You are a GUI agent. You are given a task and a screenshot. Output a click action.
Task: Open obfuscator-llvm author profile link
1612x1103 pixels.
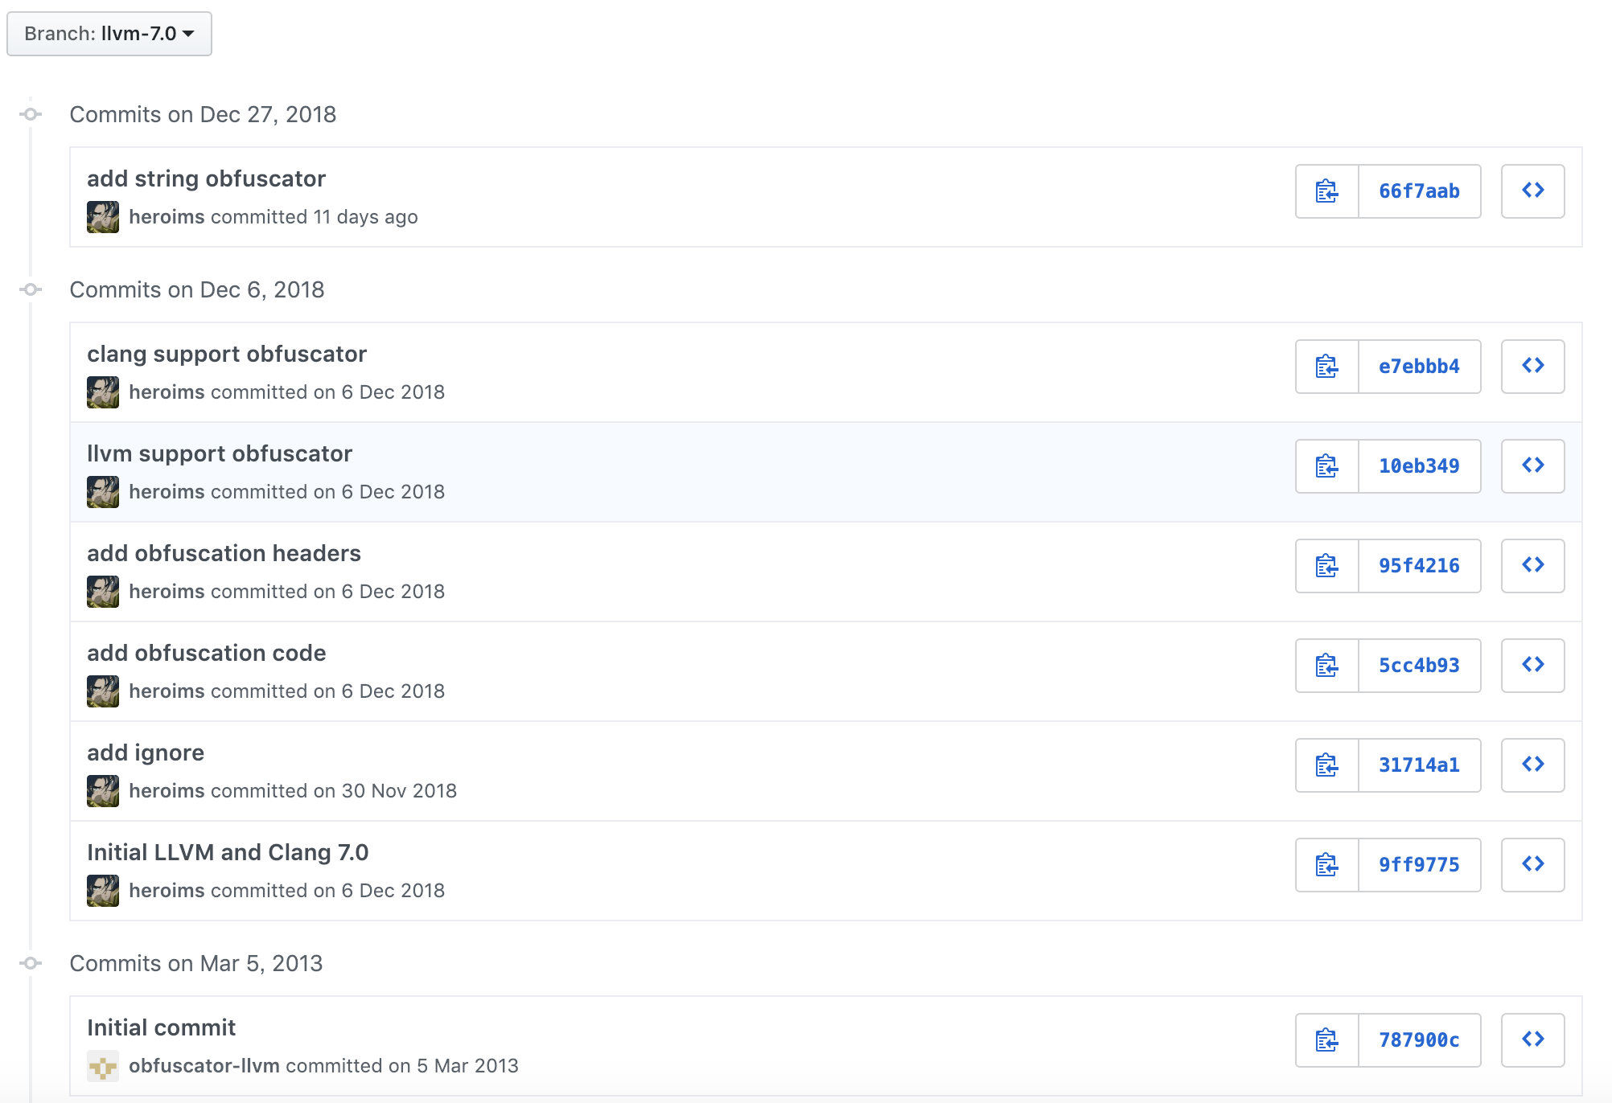[x=204, y=1066]
